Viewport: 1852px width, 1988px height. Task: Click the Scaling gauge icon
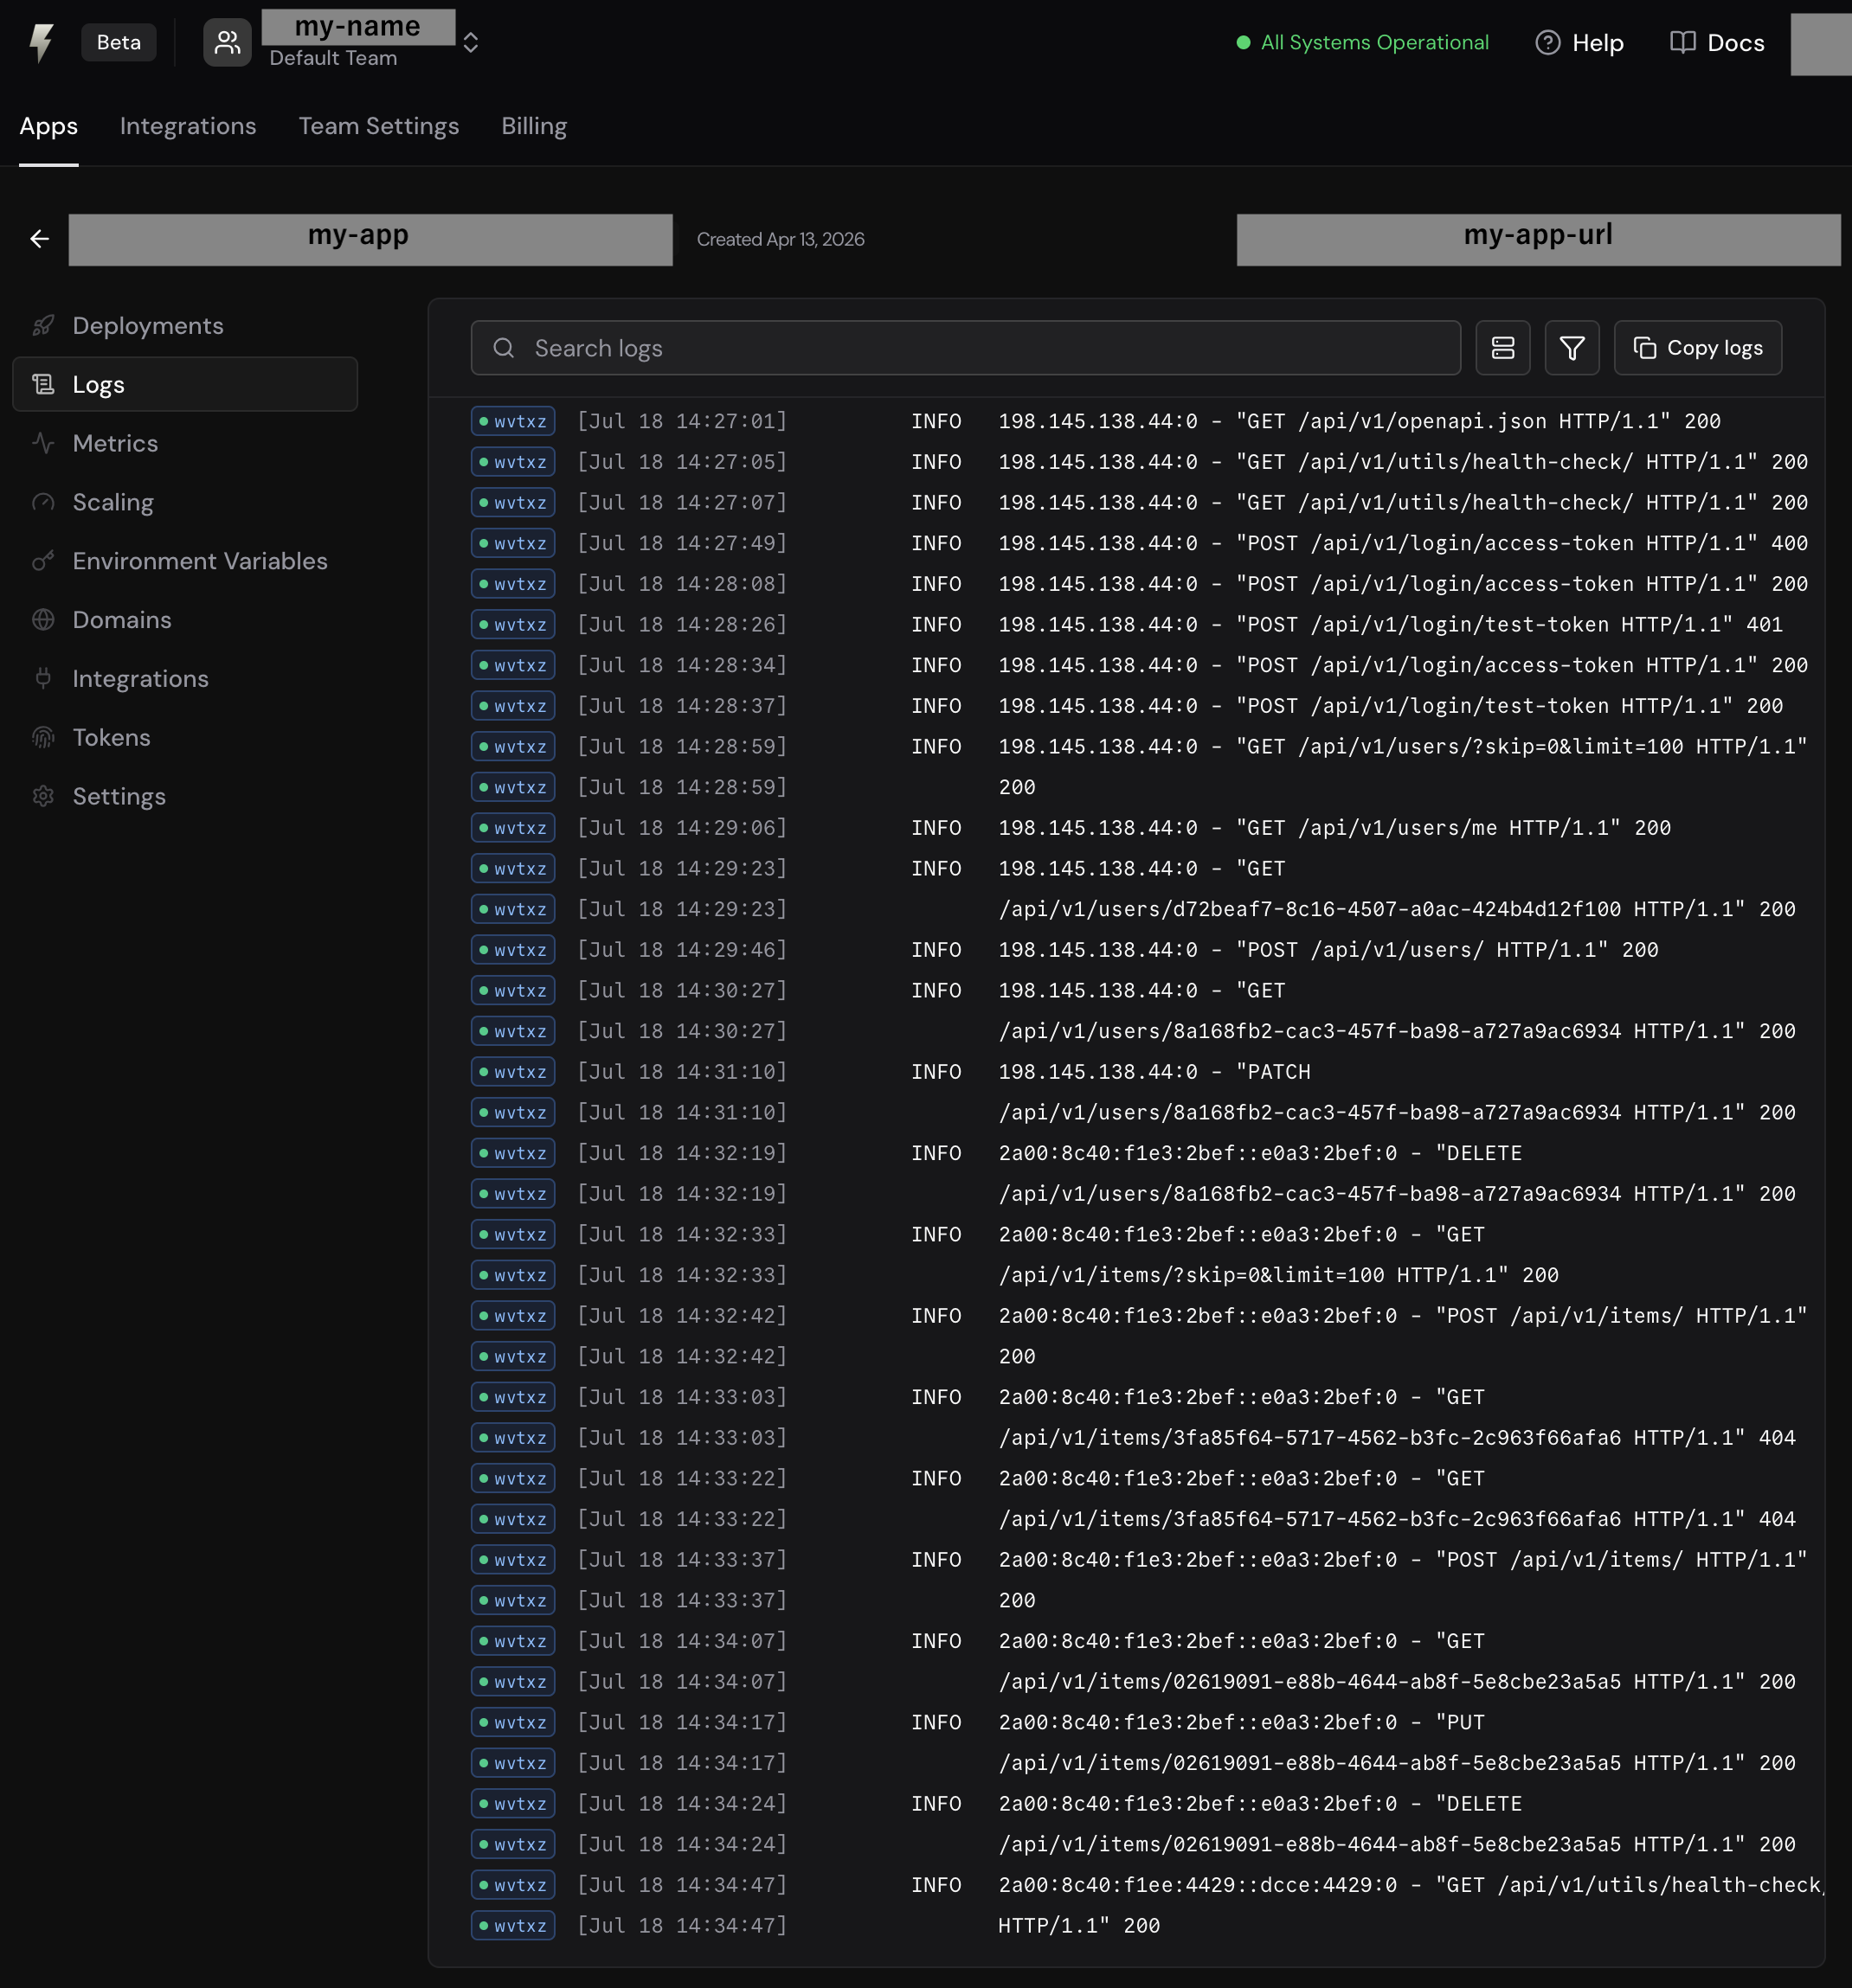[x=43, y=502]
